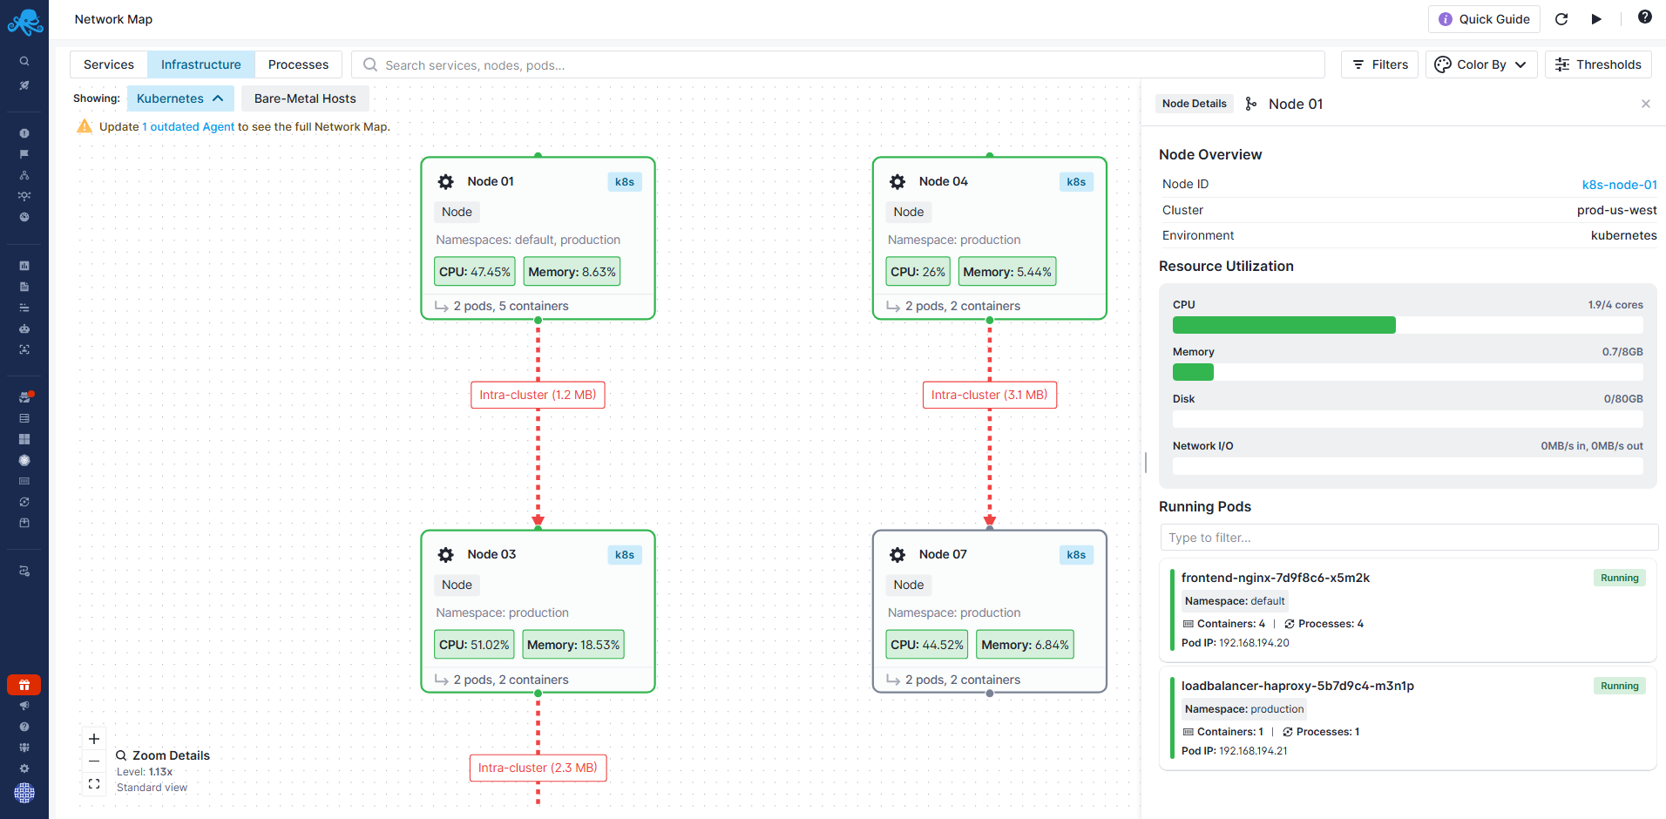Open the Color By dropdown
This screenshot has width=1666, height=819.
click(1480, 64)
